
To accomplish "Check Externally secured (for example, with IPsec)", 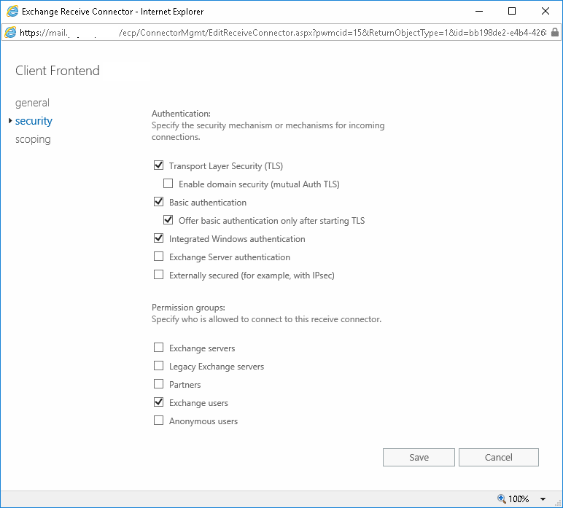I will [x=159, y=275].
